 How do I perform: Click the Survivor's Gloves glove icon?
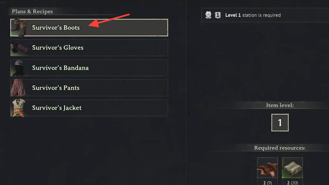[x=19, y=48]
